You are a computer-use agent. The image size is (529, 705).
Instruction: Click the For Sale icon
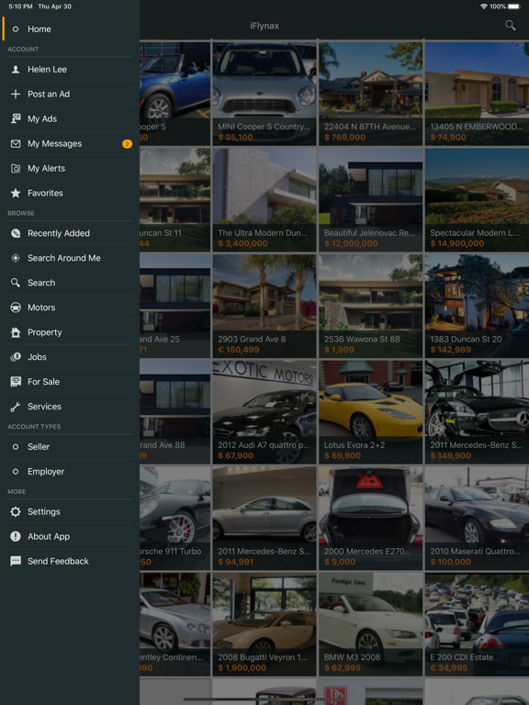(16, 382)
